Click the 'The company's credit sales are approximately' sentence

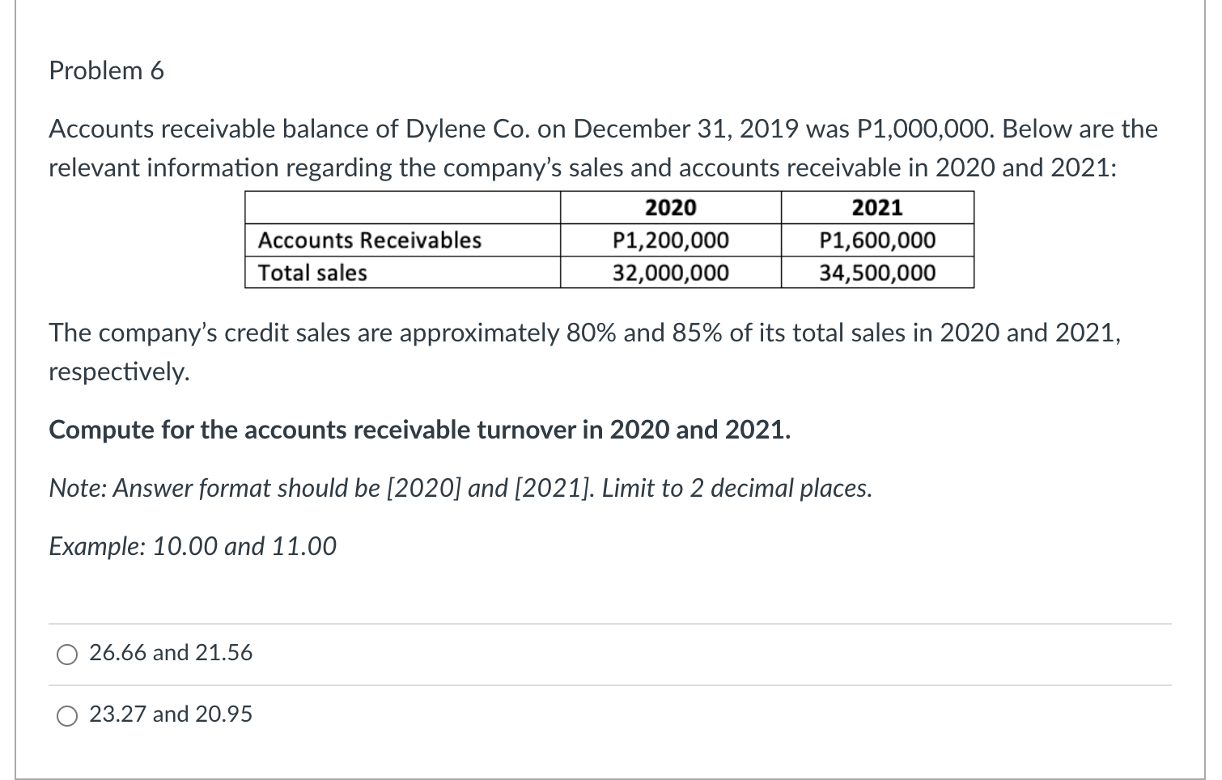[585, 333]
